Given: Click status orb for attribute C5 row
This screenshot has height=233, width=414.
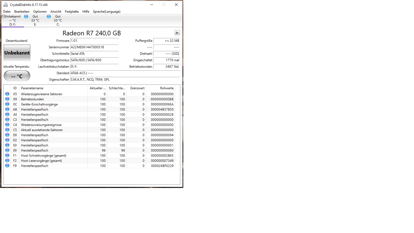Looking at the screenshot, I should (x=7, y=130).
